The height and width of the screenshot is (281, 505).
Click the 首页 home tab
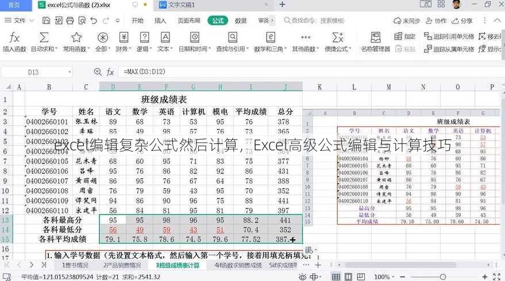[x=14, y=5]
